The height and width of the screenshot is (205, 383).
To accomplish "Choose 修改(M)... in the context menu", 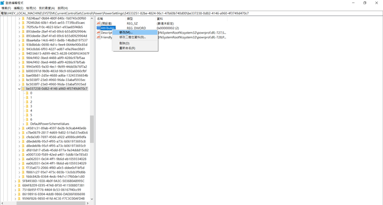I will [x=135, y=32].
